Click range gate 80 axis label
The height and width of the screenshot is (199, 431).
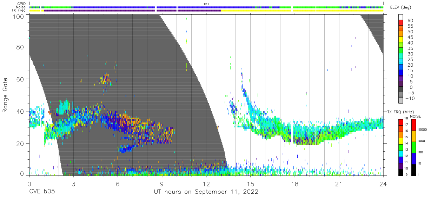pos(20,47)
